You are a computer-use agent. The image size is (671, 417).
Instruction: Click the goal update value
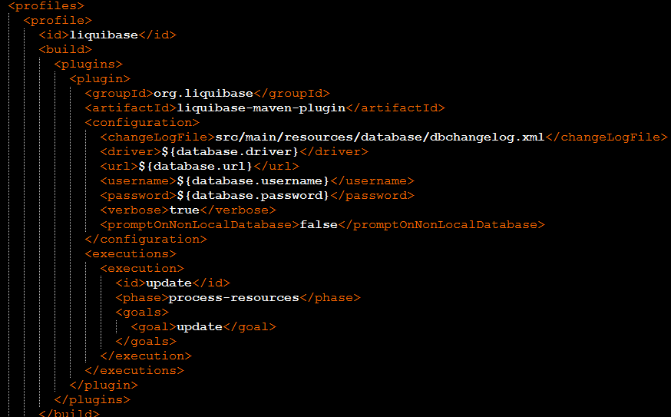tap(200, 326)
